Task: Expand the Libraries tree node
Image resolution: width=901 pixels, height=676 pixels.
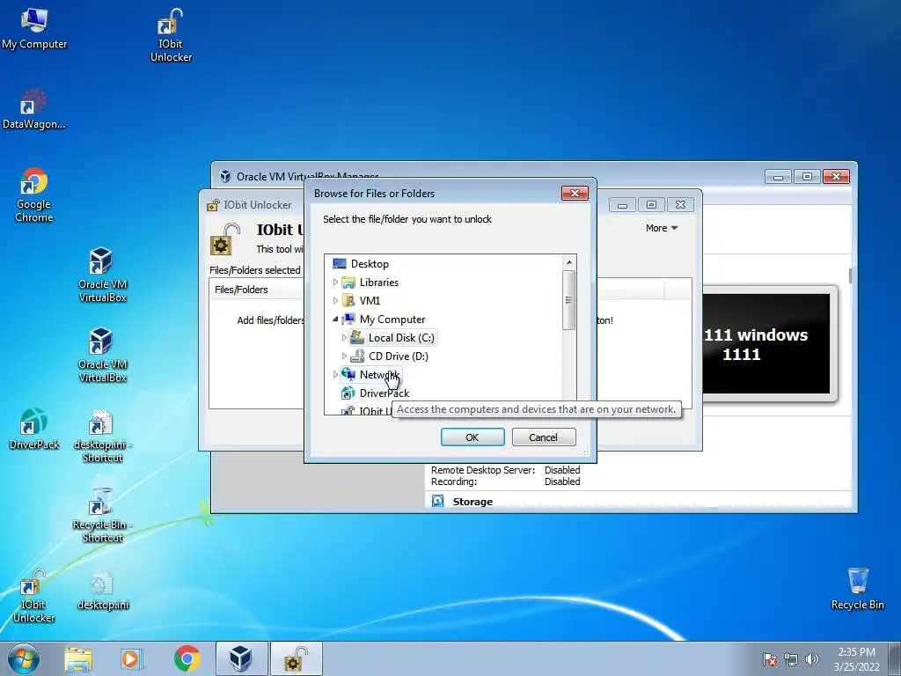Action: point(335,283)
